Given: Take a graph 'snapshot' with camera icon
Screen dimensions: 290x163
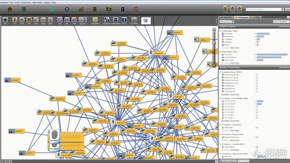Looking at the screenshot, I should point(134,20).
